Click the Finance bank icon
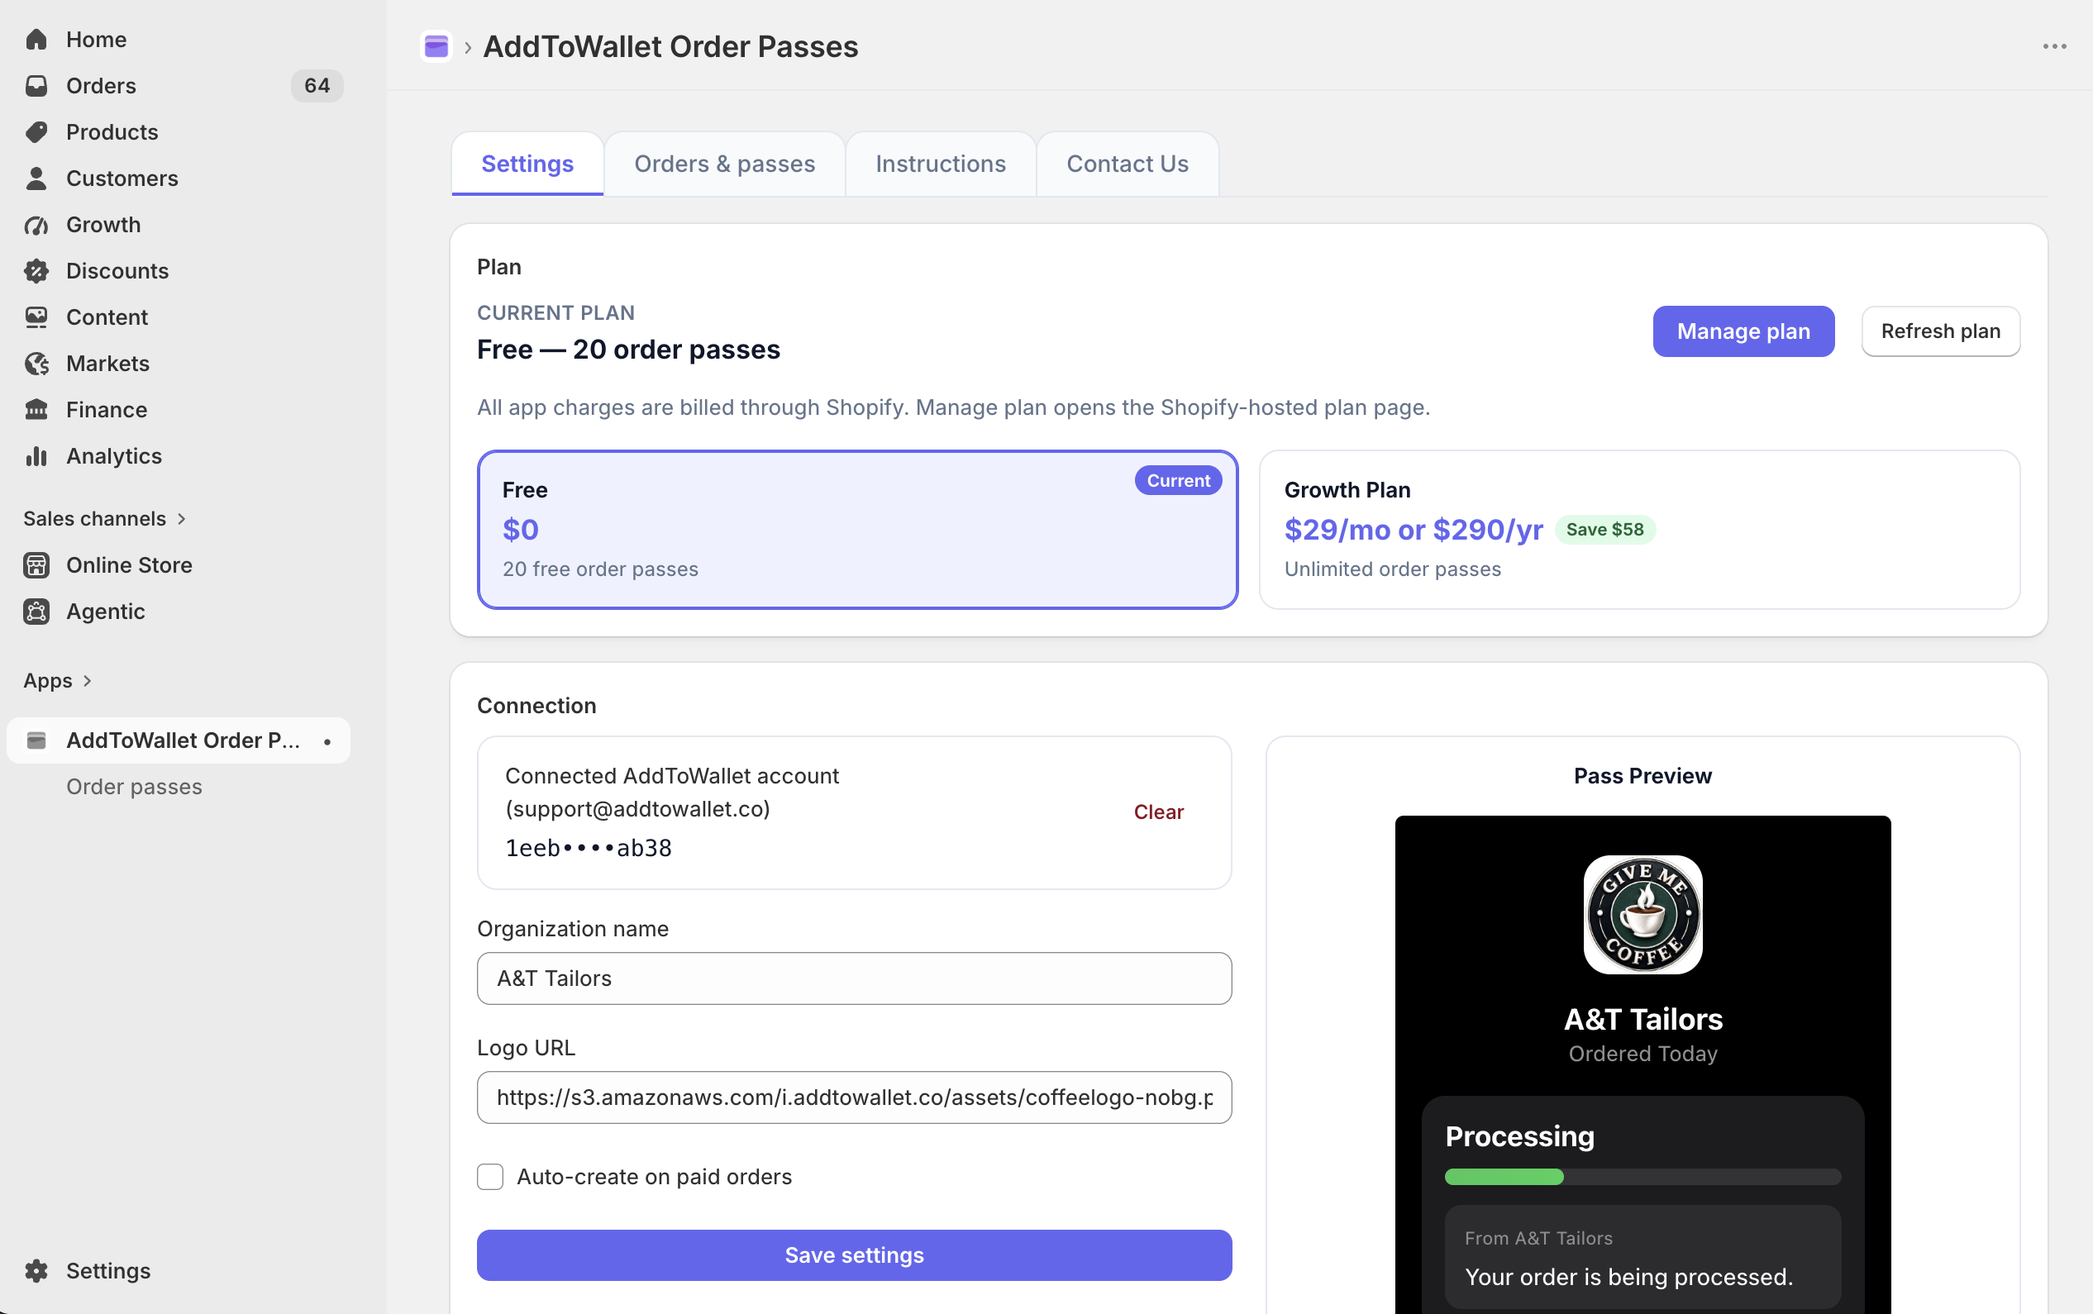 (x=36, y=409)
